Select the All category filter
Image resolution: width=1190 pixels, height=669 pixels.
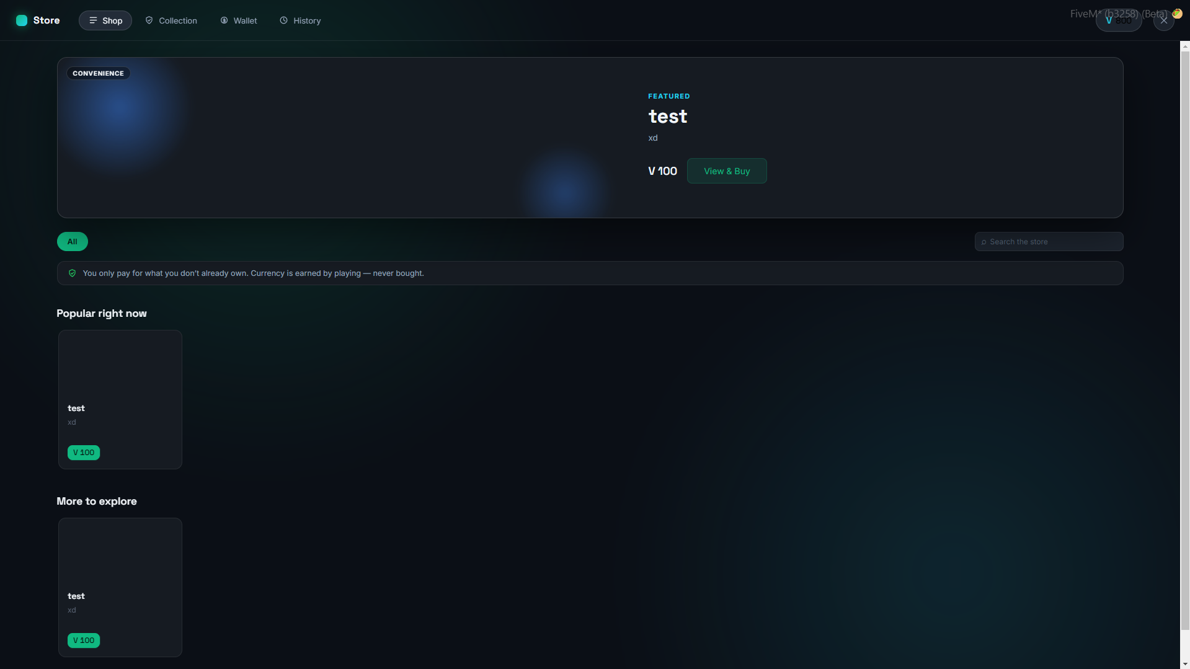(x=73, y=242)
